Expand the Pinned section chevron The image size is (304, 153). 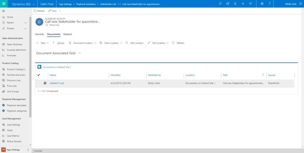tap(26, 28)
